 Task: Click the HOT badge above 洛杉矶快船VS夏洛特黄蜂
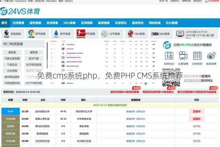136,88
